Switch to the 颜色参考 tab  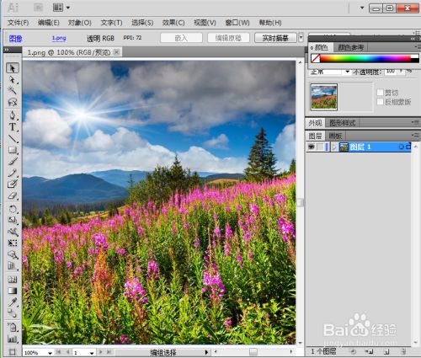coord(350,47)
